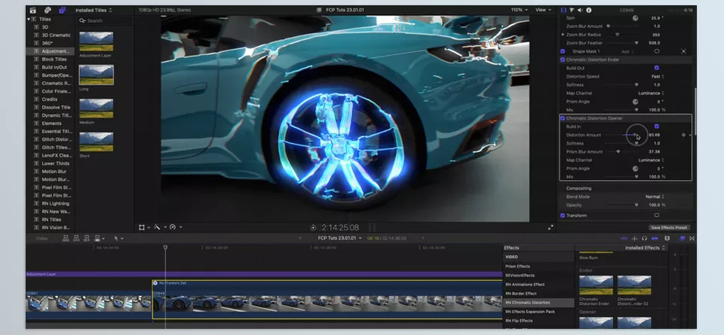Viewport: 724px width, 335px height.
Task: Open the Blend Mode Normal dropdown
Action: [x=655, y=196]
